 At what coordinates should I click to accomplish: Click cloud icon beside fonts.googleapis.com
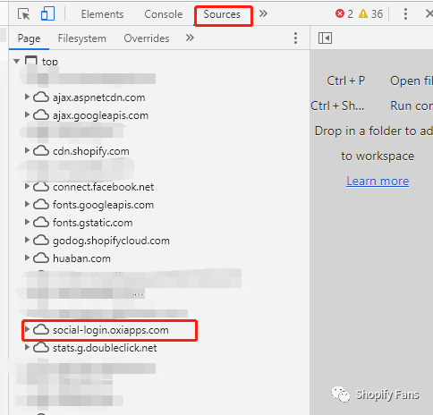pos(41,205)
